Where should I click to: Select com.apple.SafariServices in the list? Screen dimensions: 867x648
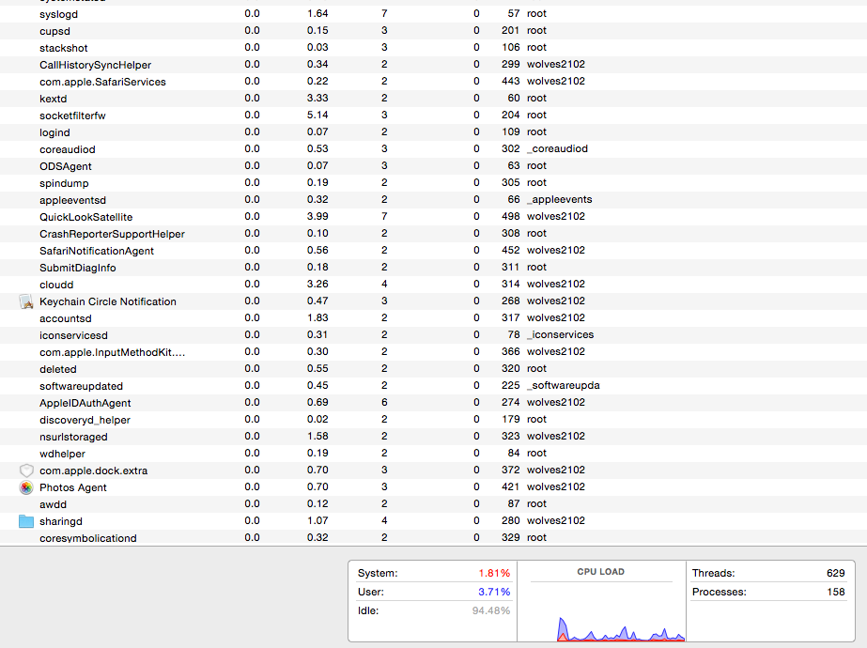pos(434,82)
